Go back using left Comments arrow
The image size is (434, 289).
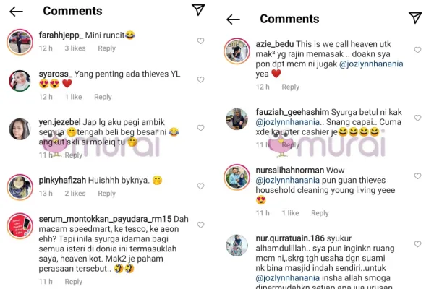point(16,12)
